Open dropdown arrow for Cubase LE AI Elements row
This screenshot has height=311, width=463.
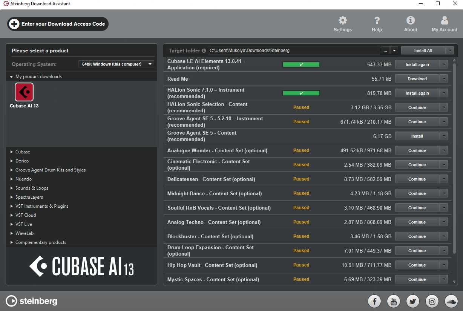[444, 64]
